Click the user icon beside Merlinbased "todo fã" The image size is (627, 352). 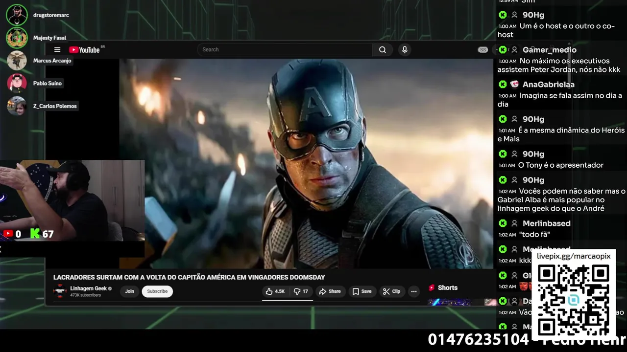coord(514,223)
